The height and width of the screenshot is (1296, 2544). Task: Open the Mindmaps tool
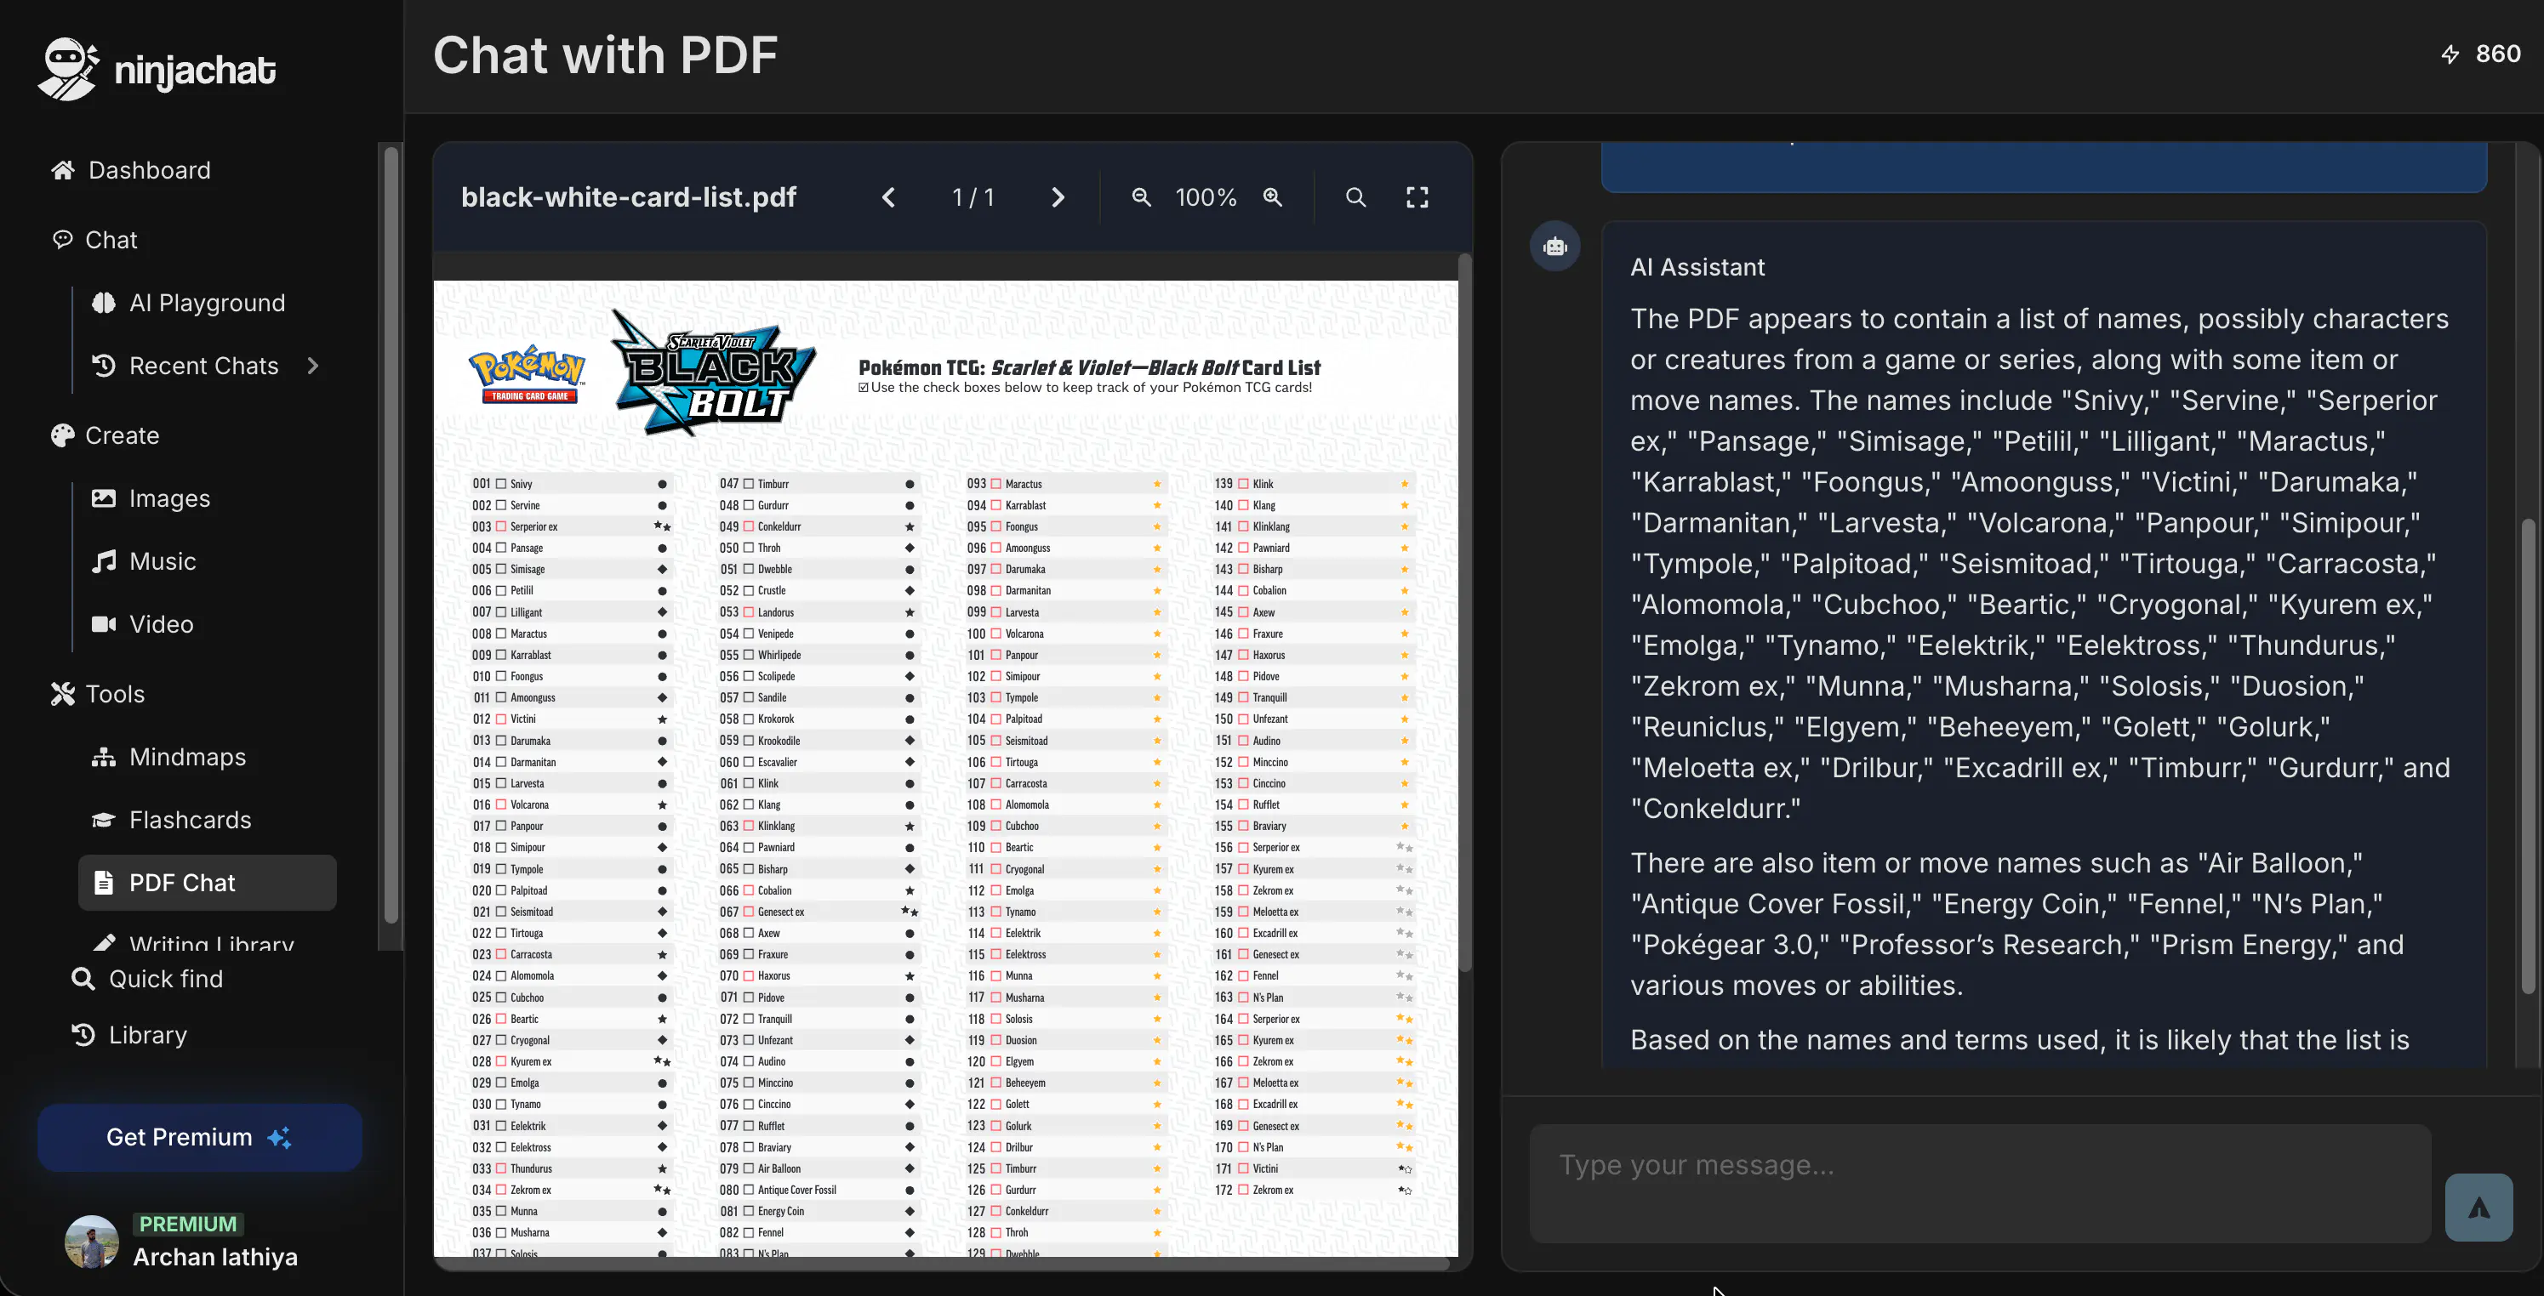pos(186,757)
